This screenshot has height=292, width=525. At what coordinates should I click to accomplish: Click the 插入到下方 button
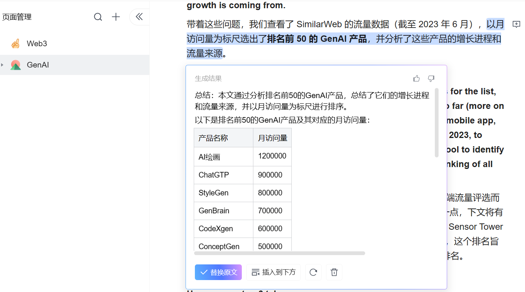(x=273, y=272)
